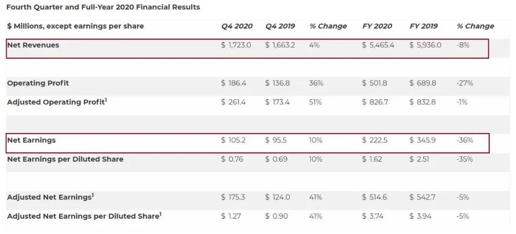Click the Q4 2019 column header
This screenshot has width=516, height=234.
[x=280, y=26]
